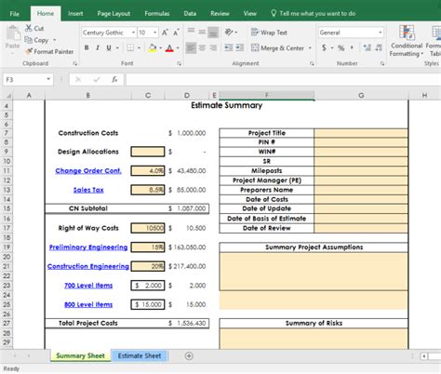
Task: Switch to the Data tab
Action: (190, 14)
